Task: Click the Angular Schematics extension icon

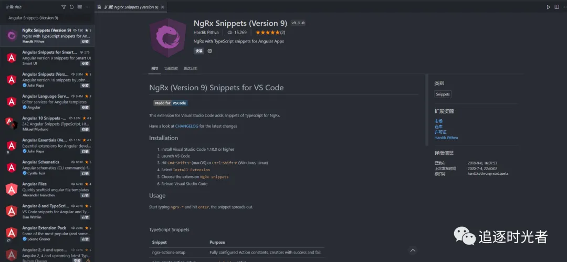Action: click(x=12, y=167)
